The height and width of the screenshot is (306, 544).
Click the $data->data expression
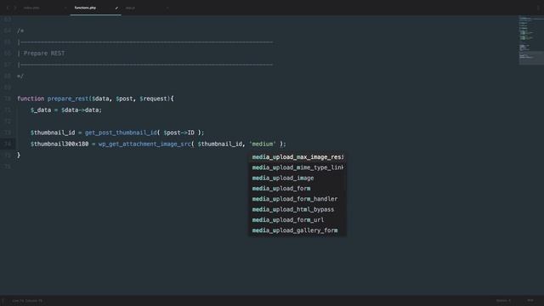point(80,110)
